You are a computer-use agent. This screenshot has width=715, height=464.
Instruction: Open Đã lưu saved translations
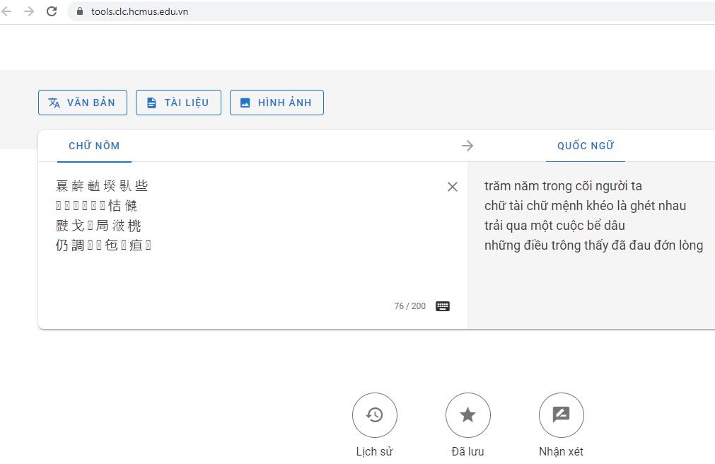tap(468, 415)
